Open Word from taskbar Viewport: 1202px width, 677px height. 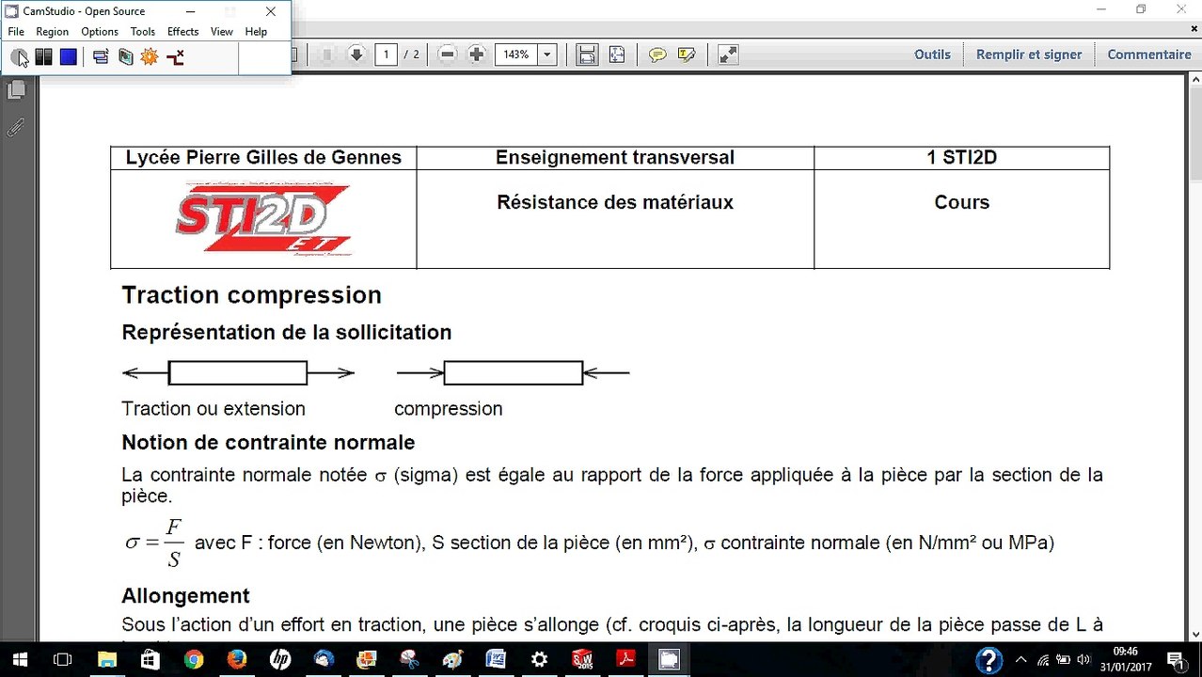click(496, 659)
